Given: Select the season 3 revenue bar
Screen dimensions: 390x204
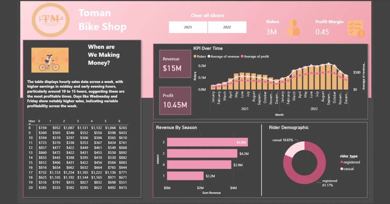Looking at the screenshot, I should click(207, 142).
